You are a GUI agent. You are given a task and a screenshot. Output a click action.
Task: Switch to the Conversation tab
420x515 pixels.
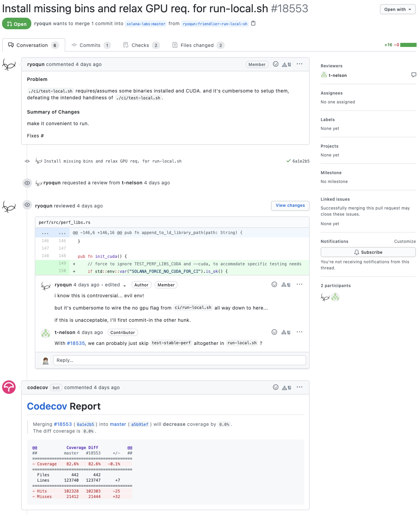tap(33, 45)
